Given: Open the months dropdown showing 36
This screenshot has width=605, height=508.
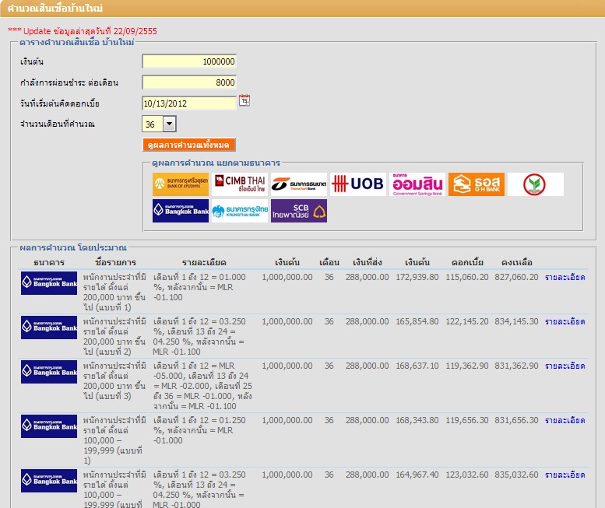Looking at the screenshot, I should click(159, 124).
